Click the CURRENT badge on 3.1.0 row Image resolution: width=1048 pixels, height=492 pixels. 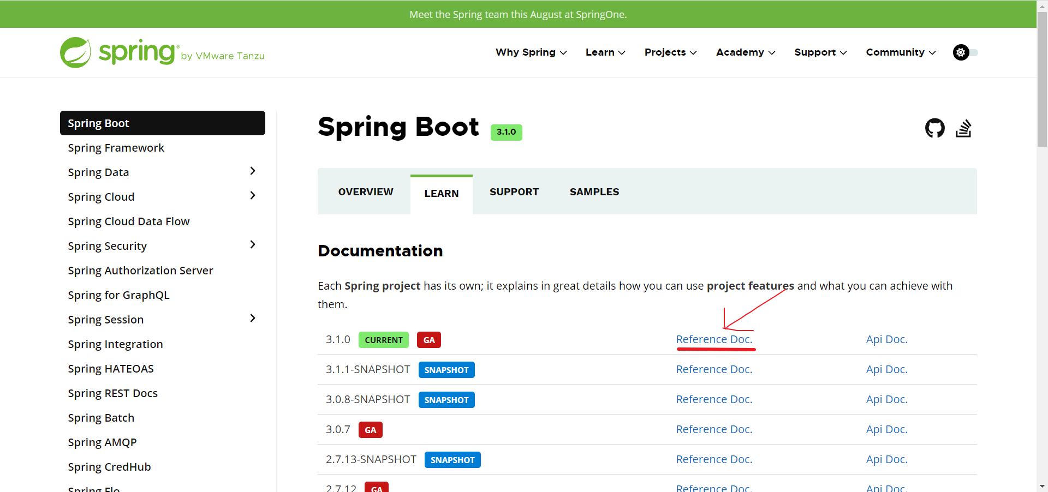pyautogui.click(x=384, y=340)
